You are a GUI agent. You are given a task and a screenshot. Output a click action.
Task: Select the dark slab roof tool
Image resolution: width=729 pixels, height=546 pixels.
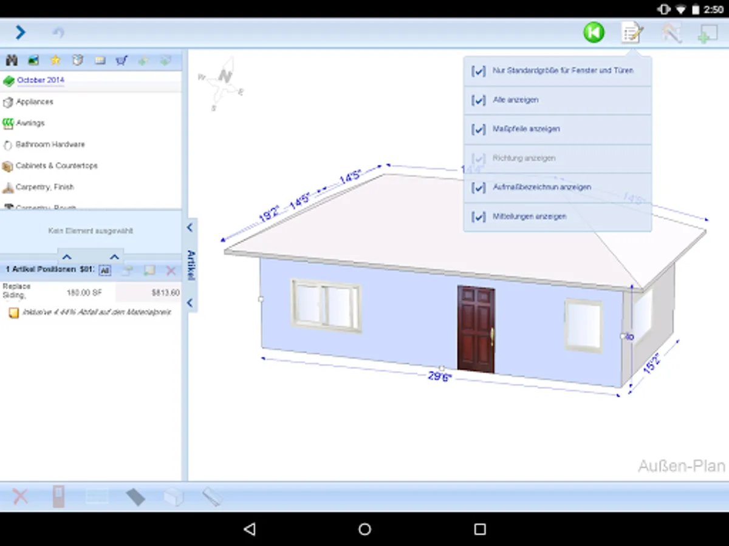[135, 497]
